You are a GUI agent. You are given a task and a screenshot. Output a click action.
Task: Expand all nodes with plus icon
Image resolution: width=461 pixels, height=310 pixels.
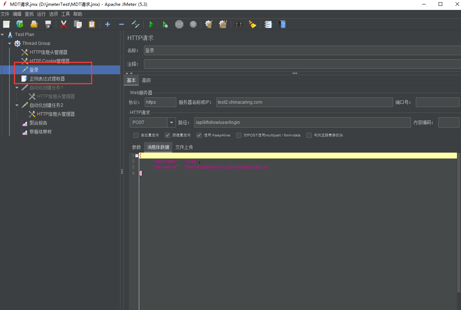pos(108,24)
